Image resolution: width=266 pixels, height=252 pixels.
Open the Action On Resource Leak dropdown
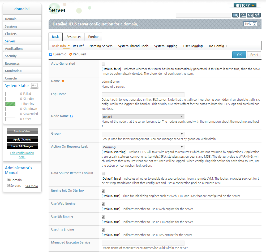143,147
